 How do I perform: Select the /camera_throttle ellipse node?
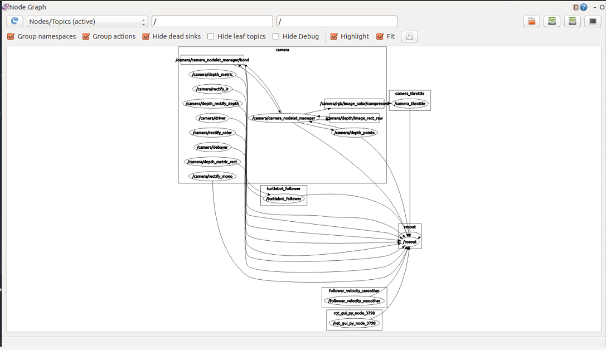(410, 104)
